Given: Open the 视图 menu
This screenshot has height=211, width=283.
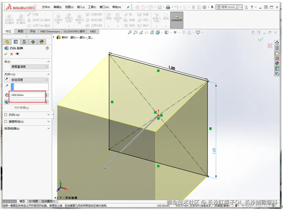Looking at the screenshot, I should tap(69, 7).
